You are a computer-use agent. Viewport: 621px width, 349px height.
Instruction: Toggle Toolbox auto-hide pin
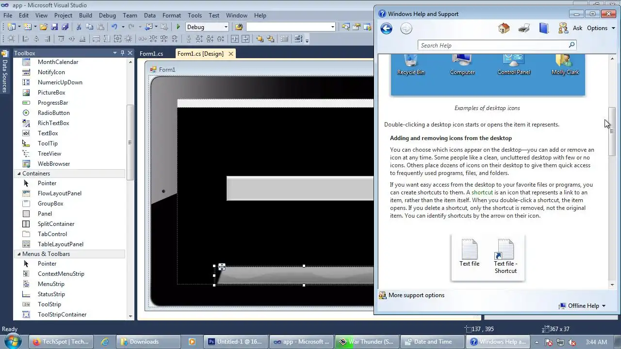[122, 53]
